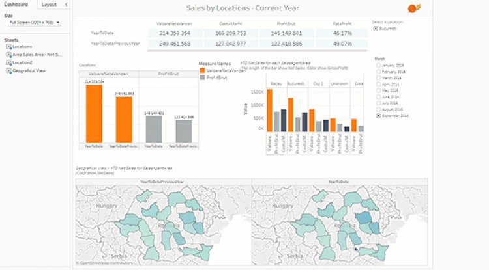489x270 pixels.
Task: Collapse the side pane with the chevron
Action: tap(66, 5)
